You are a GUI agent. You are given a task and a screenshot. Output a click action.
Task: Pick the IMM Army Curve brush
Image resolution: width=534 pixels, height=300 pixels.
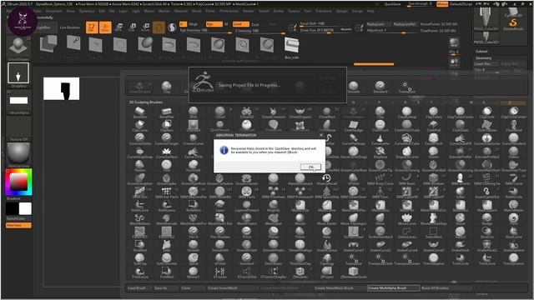[380, 179]
